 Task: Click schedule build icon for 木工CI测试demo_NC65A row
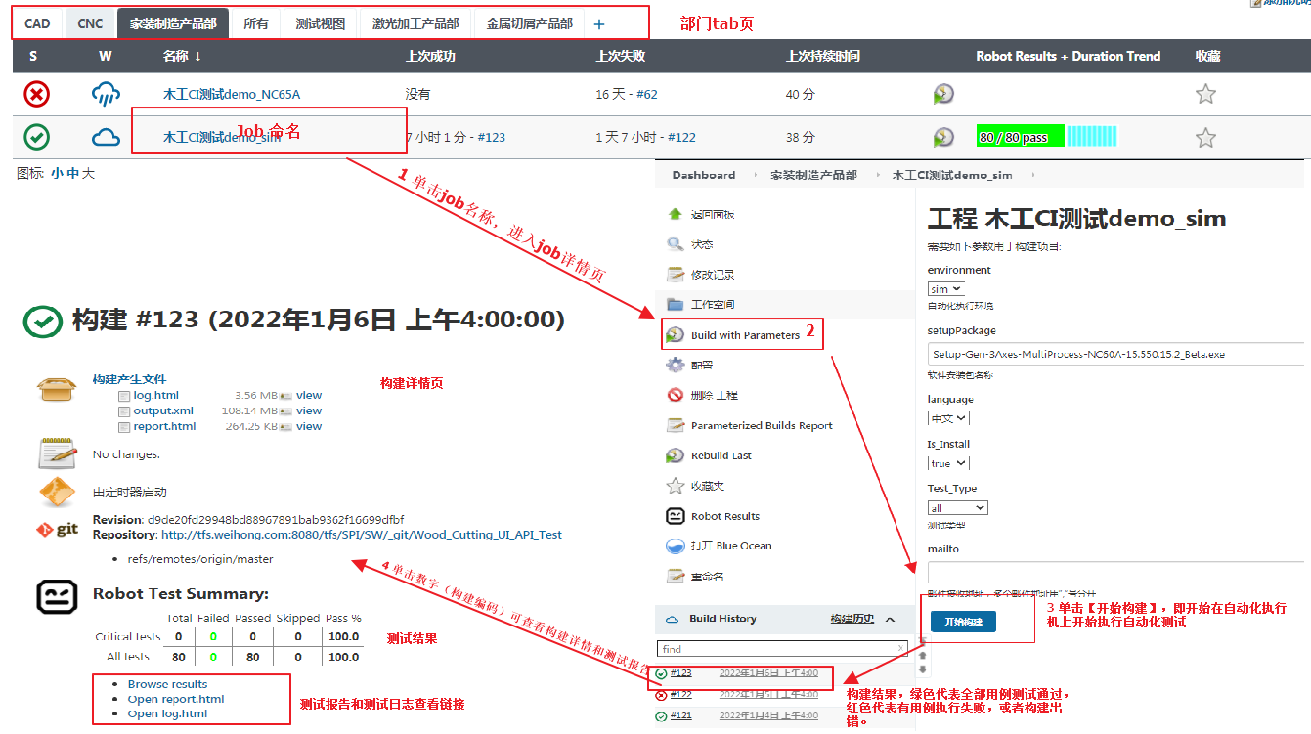(942, 94)
